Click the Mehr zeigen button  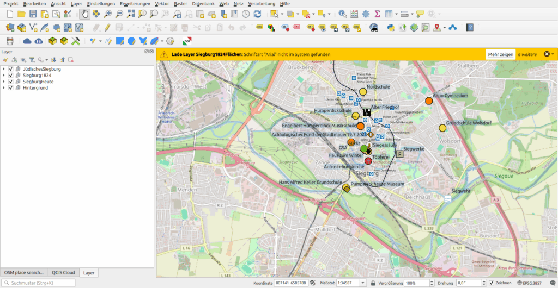[500, 54]
